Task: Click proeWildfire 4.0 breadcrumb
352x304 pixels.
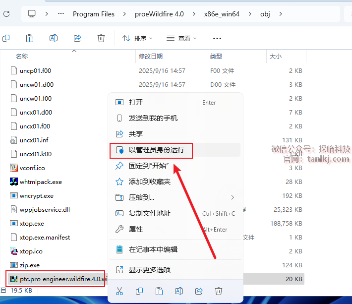Action: (x=159, y=14)
